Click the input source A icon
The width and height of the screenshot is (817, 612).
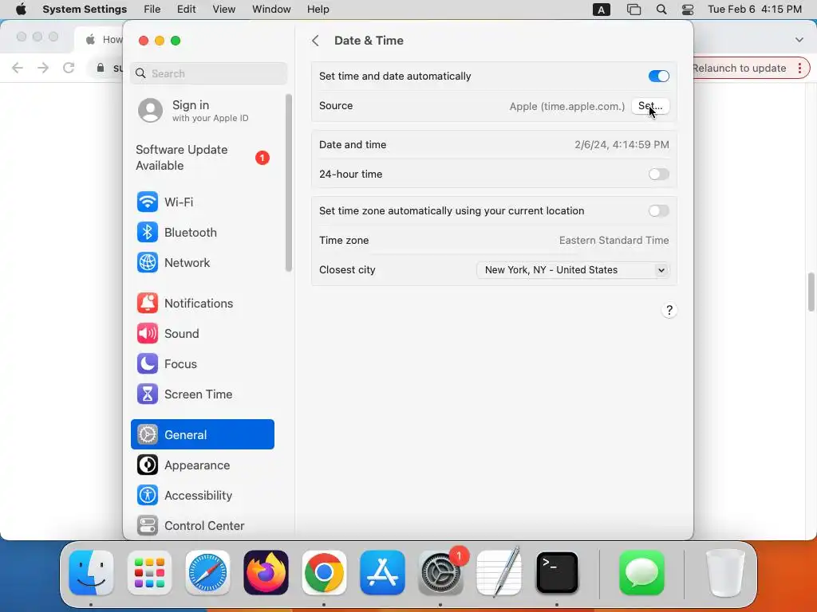pos(602,10)
